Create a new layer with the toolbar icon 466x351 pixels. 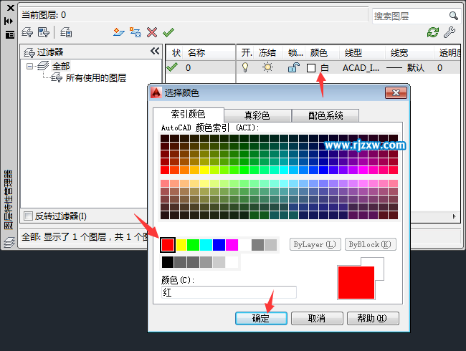(x=119, y=32)
